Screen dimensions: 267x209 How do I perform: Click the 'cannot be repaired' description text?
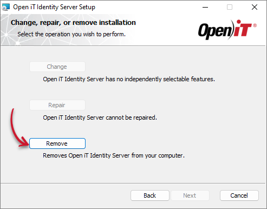100,117
